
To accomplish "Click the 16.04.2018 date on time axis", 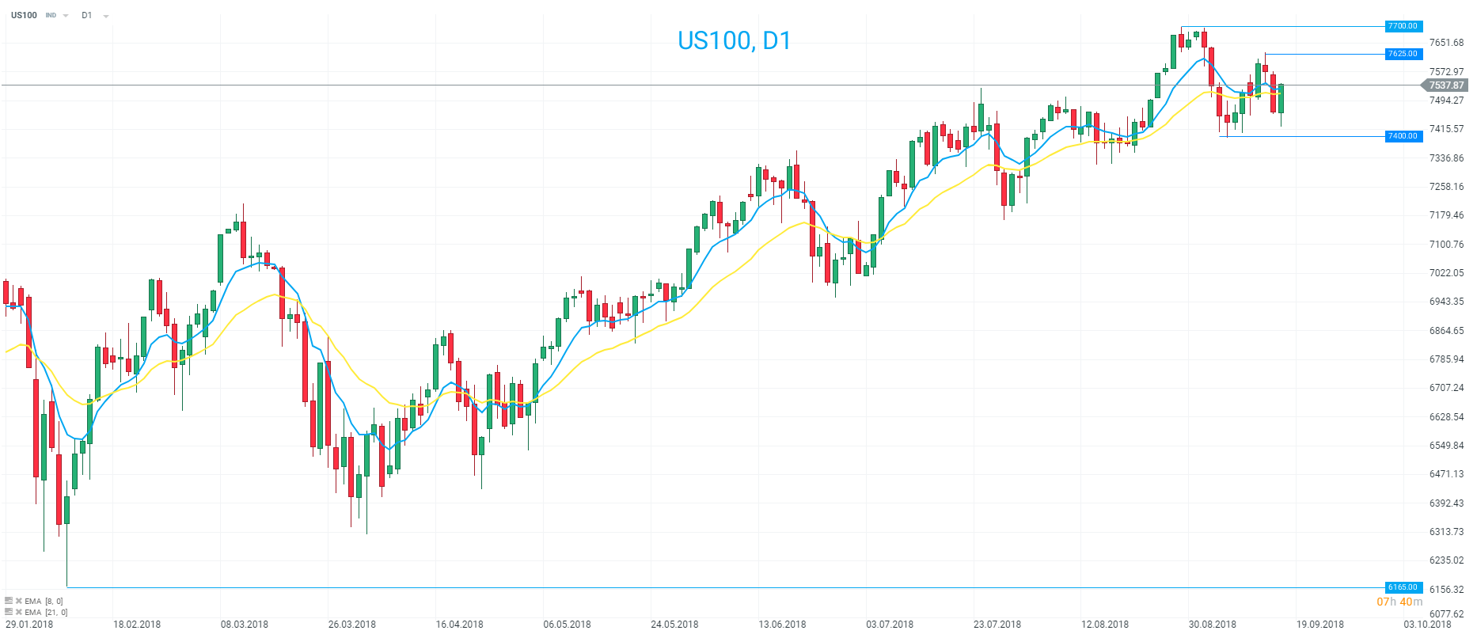I will click(459, 625).
